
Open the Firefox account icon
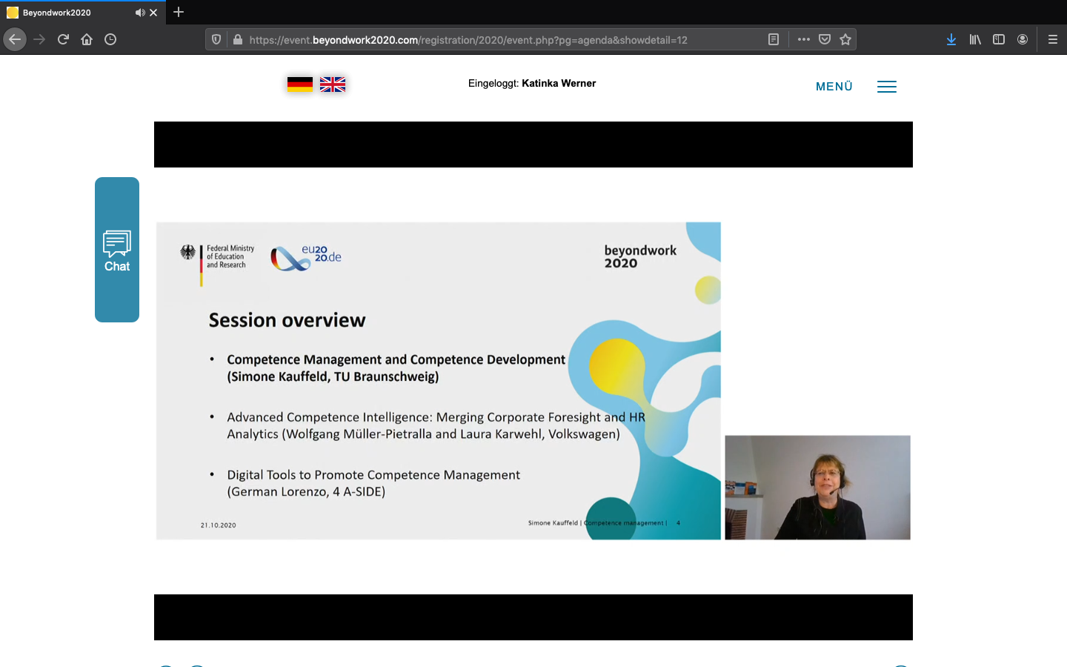click(1023, 39)
